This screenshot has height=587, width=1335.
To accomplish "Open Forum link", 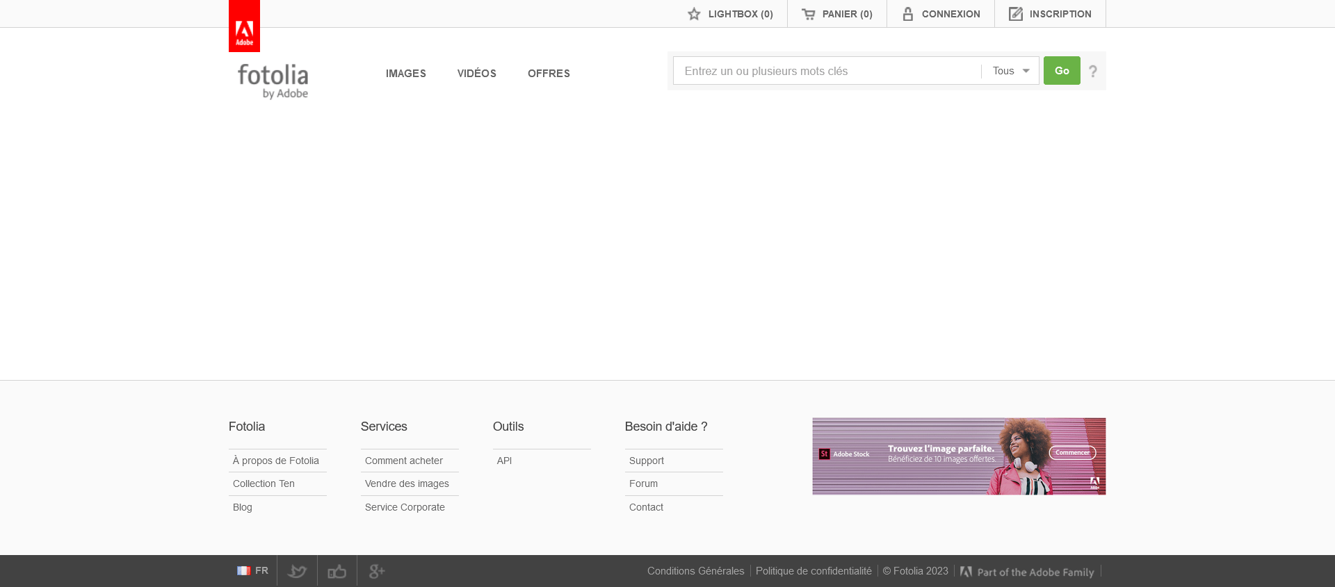I will coord(643,483).
